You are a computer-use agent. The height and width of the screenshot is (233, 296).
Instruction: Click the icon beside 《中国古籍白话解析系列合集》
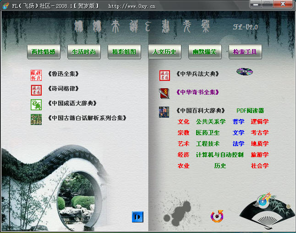tap(36, 119)
